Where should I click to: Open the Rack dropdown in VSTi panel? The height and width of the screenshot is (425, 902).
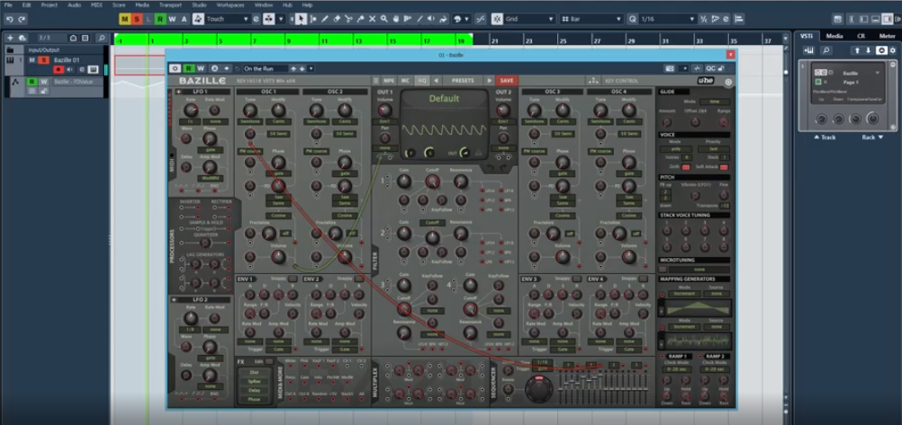(x=872, y=137)
